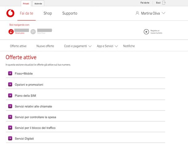The width and height of the screenshot is (188, 146).
Task: Click the Piano della SIM text
Action: click(25, 96)
